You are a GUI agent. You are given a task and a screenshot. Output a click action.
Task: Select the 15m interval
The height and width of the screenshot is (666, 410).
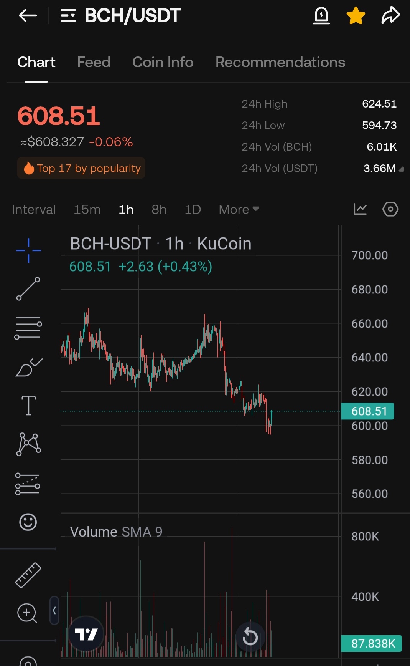(87, 209)
